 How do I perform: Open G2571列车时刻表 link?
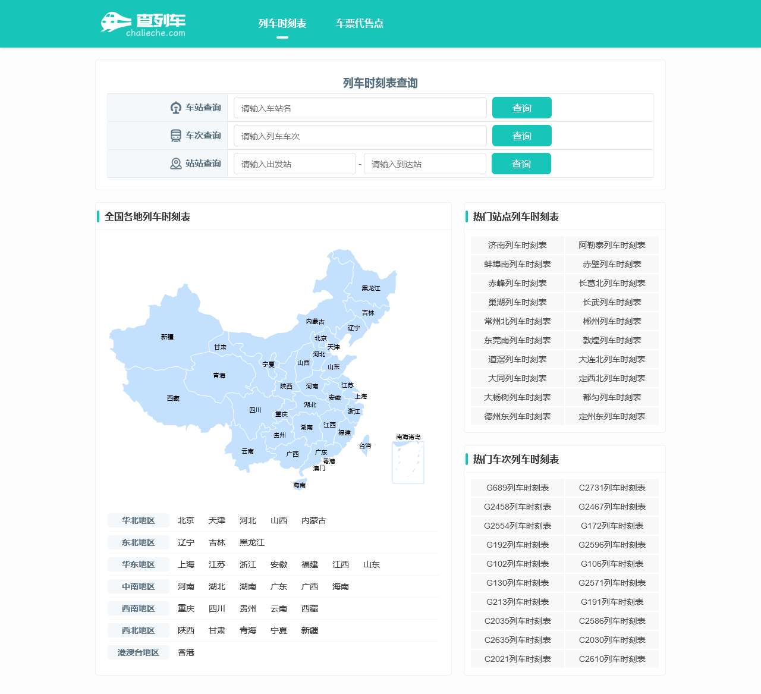pos(612,583)
